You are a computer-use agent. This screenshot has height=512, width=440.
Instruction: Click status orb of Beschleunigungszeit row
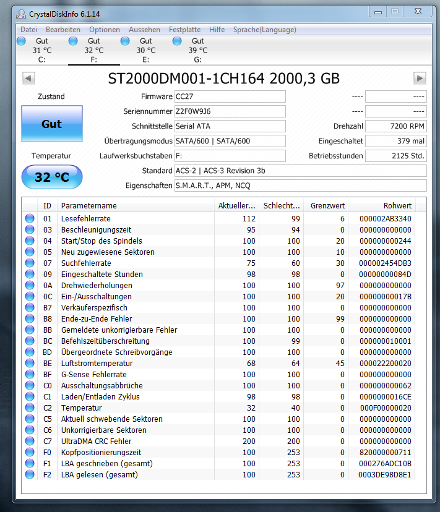coord(30,229)
